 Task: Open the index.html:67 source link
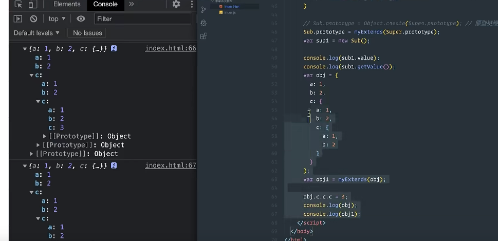(171, 166)
